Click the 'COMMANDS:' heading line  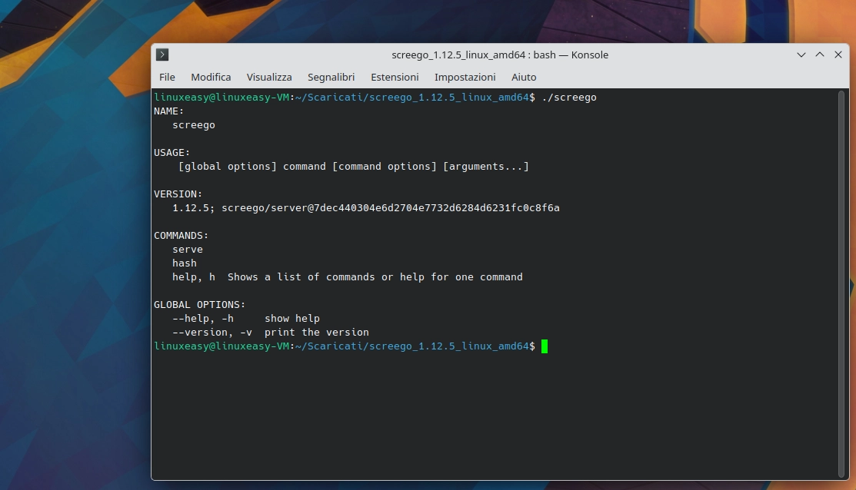(182, 236)
